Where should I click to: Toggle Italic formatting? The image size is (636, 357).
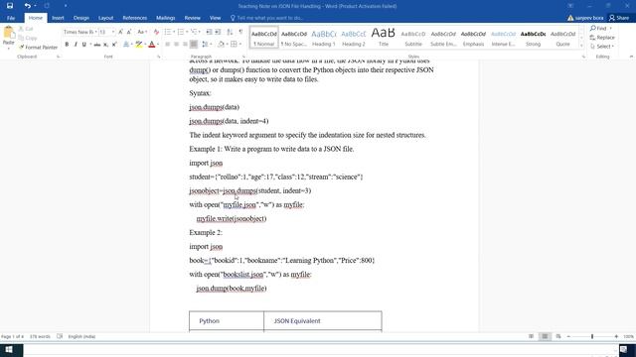[76, 44]
